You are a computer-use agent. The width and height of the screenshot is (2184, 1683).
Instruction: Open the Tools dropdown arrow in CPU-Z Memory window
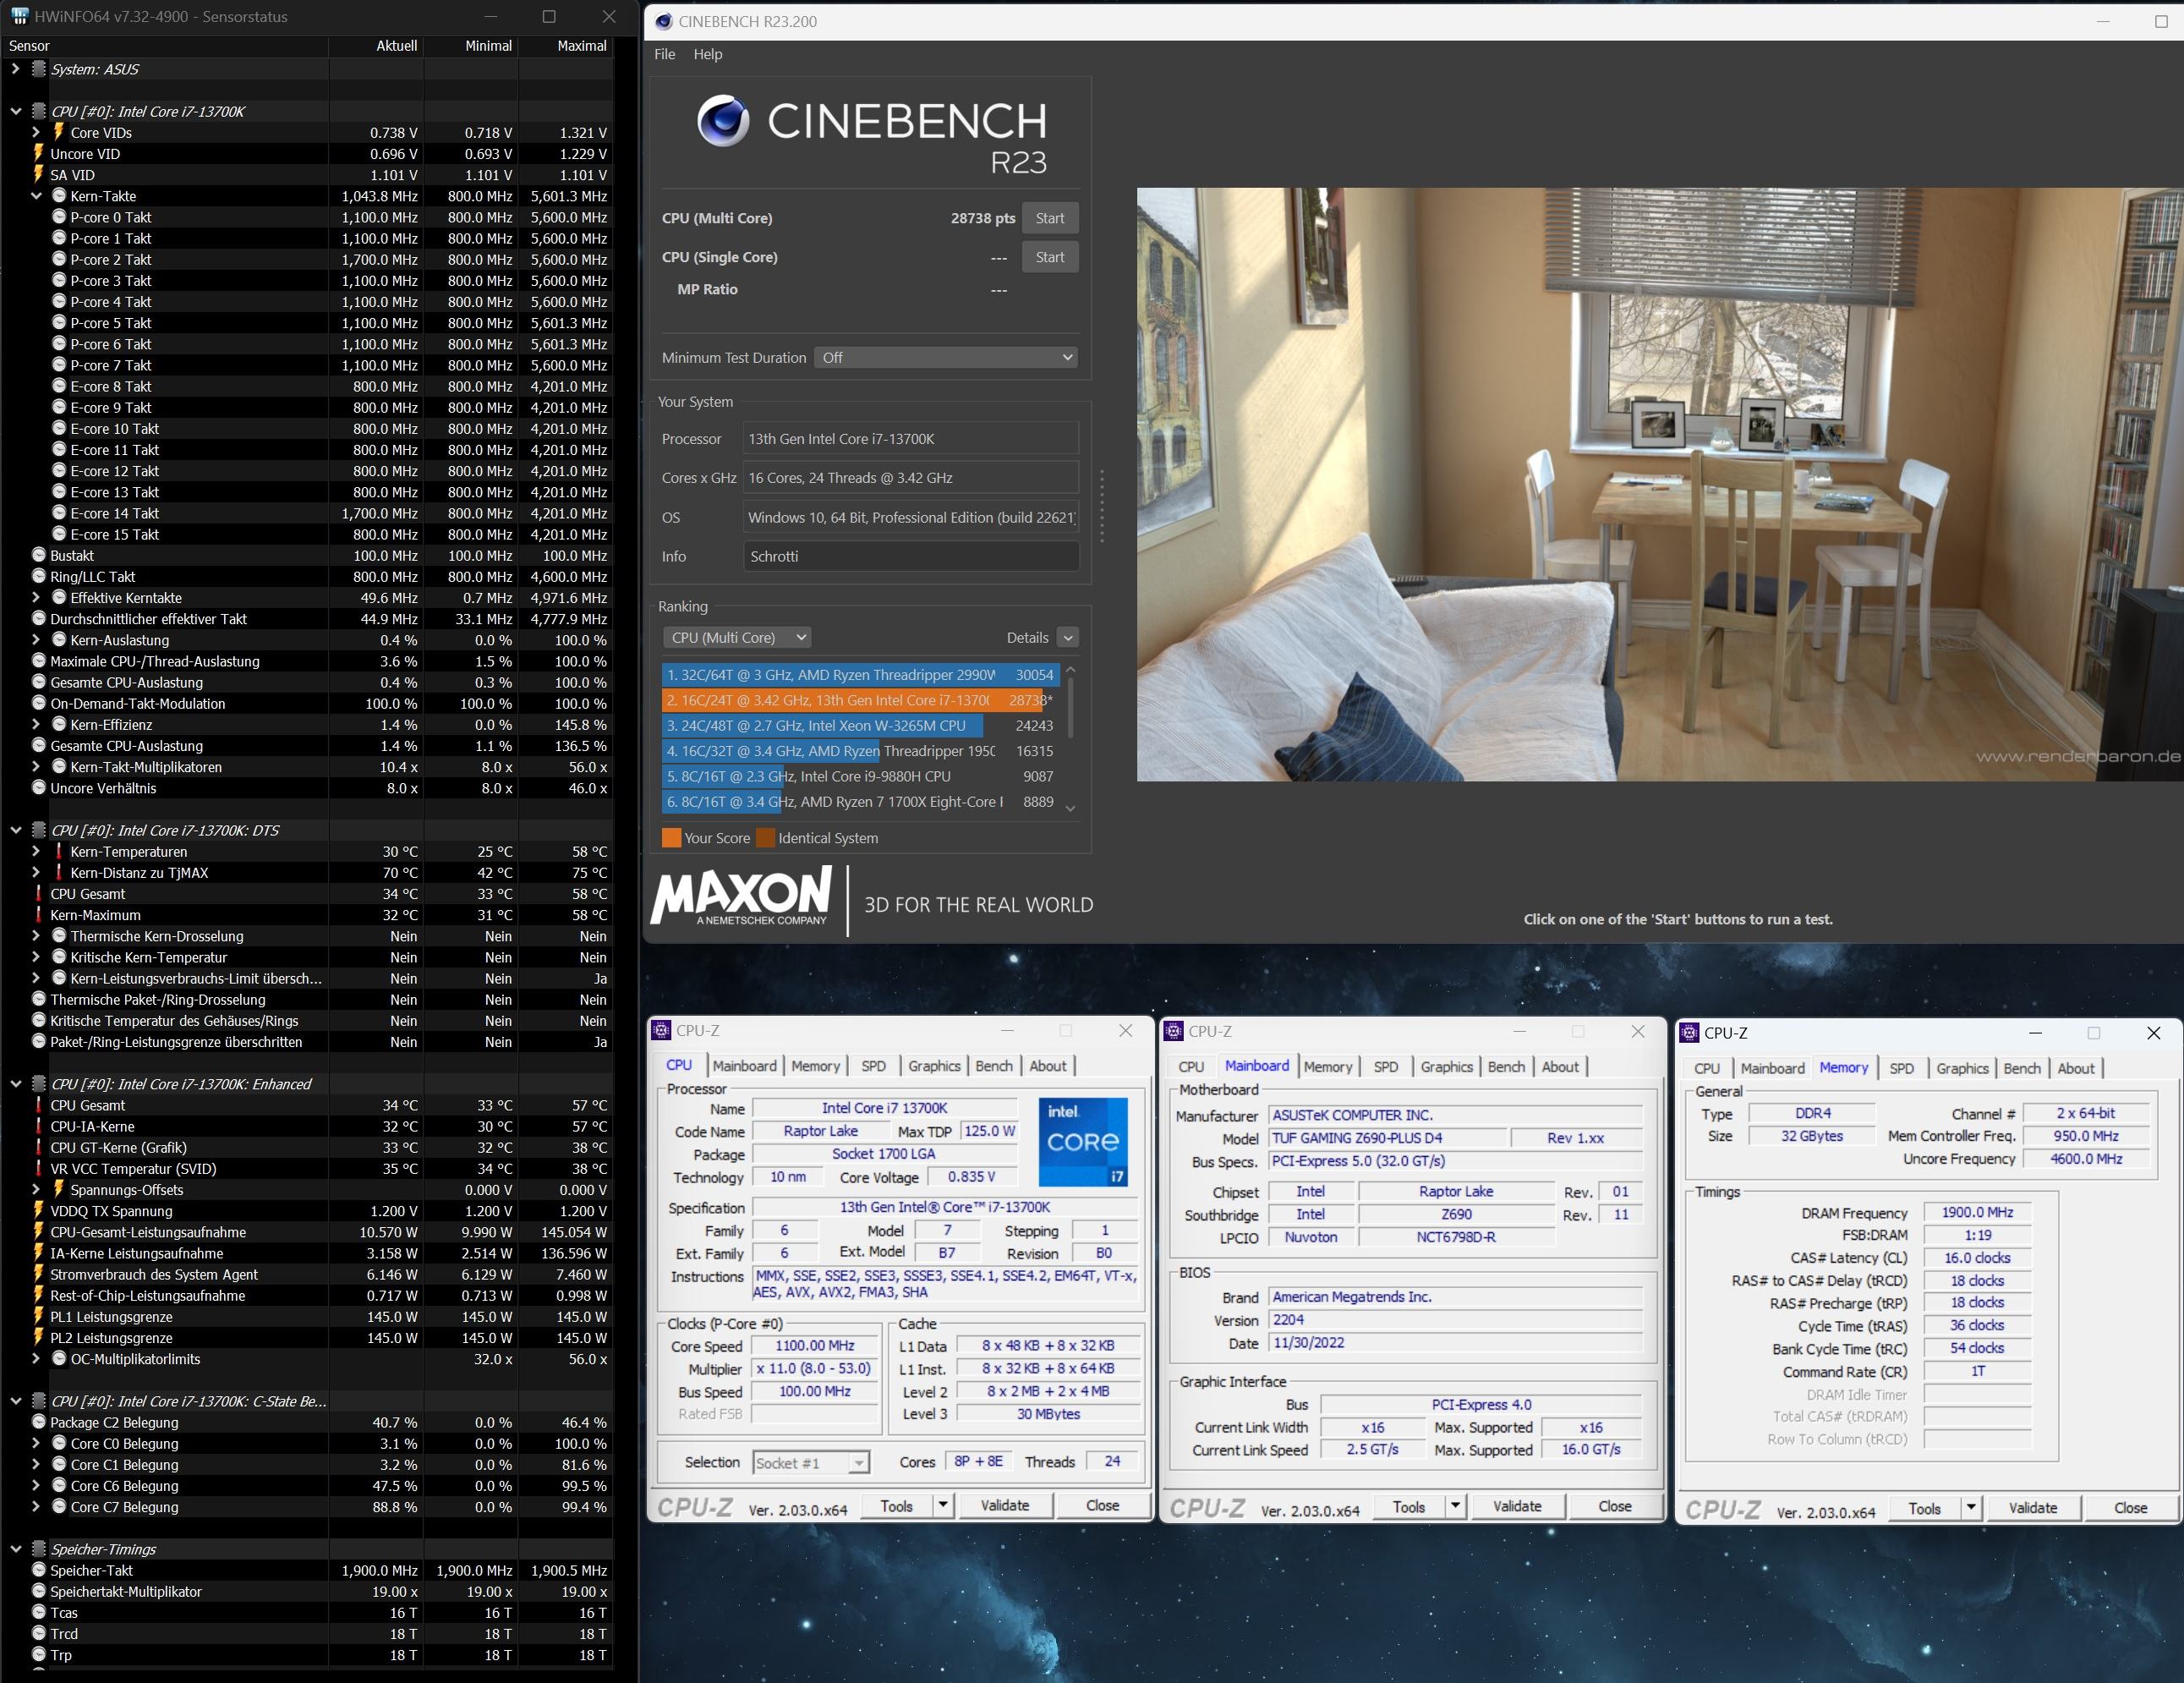[1971, 1508]
